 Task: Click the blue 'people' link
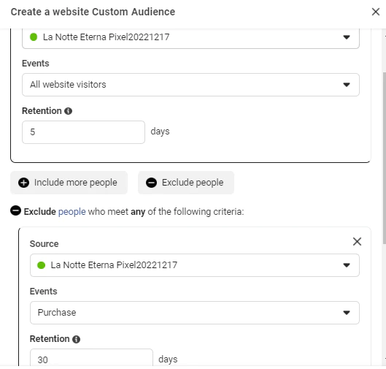click(72, 212)
